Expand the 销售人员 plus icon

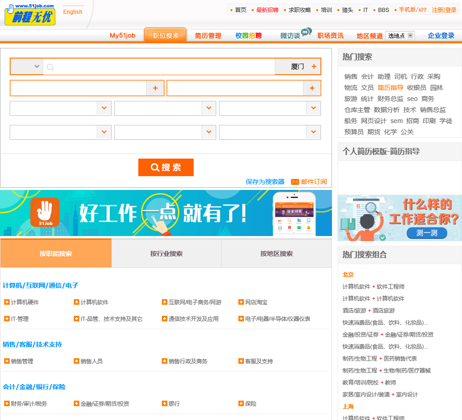pyautogui.click(x=77, y=361)
